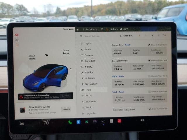This screenshot has width=187, height=140.
Task: Tap the car controls icon in dock
Action: pyautogui.click(x=22, y=123)
